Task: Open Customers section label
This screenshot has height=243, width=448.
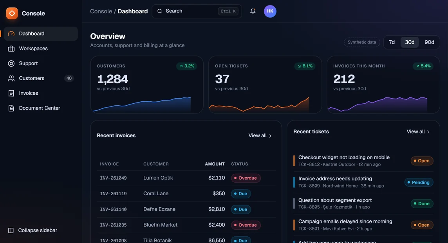Action: coord(32,78)
